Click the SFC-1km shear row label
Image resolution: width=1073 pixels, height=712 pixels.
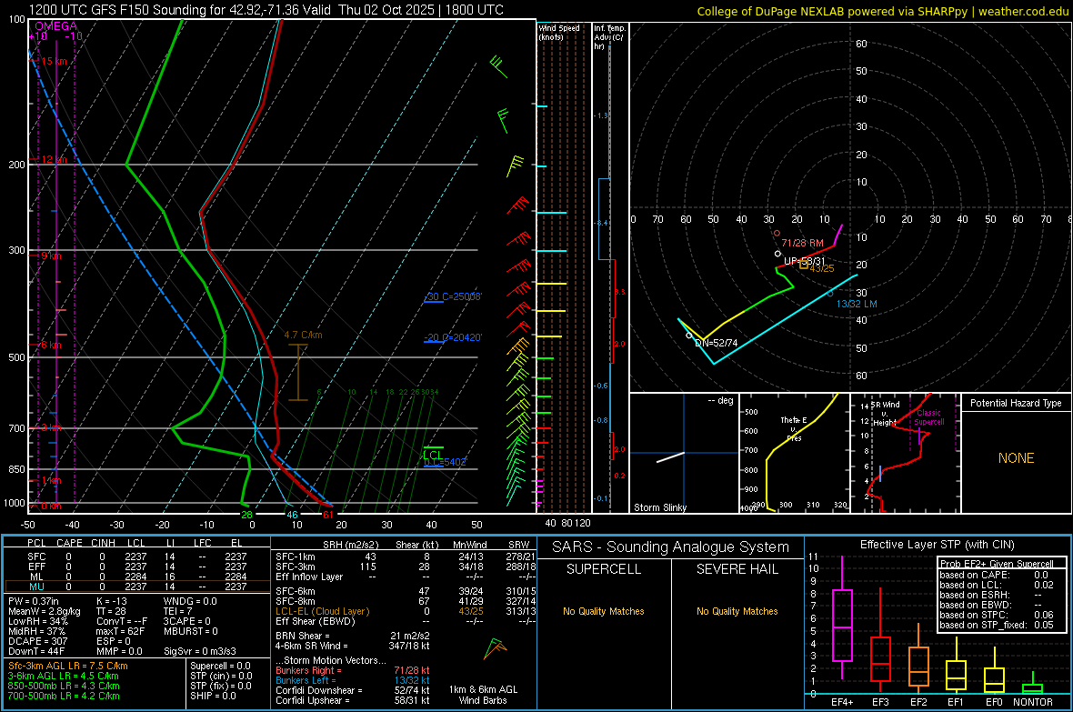click(x=296, y=557)
